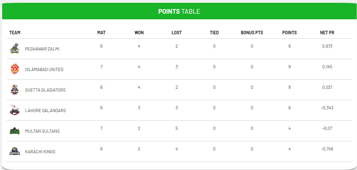This screenshot has height=170, width=357.
Task: Click the BONUS PTS column header
Action: [x=252, y=33]
